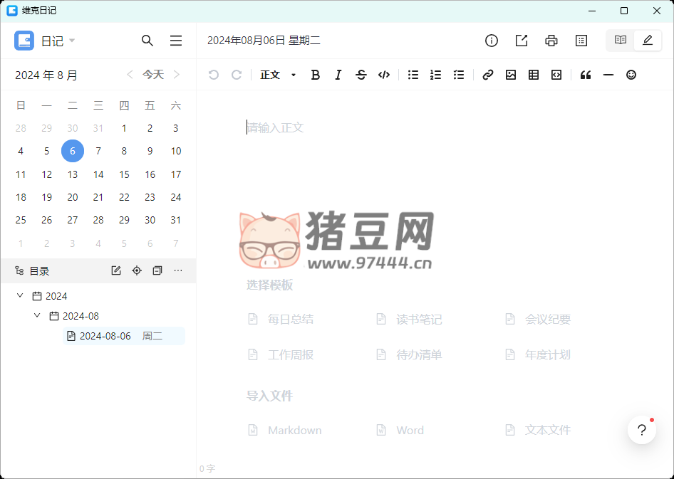Choose the 待办清单 template
This screenshot has height=479, width=674.
409,355
